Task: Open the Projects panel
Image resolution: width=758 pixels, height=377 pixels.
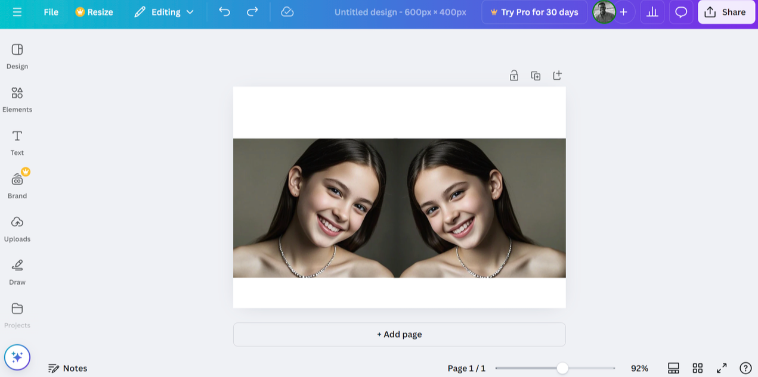Action: (17, 316)
